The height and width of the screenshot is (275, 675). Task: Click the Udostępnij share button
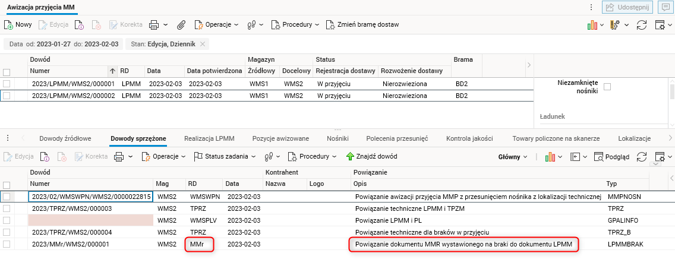pos(627,7)
